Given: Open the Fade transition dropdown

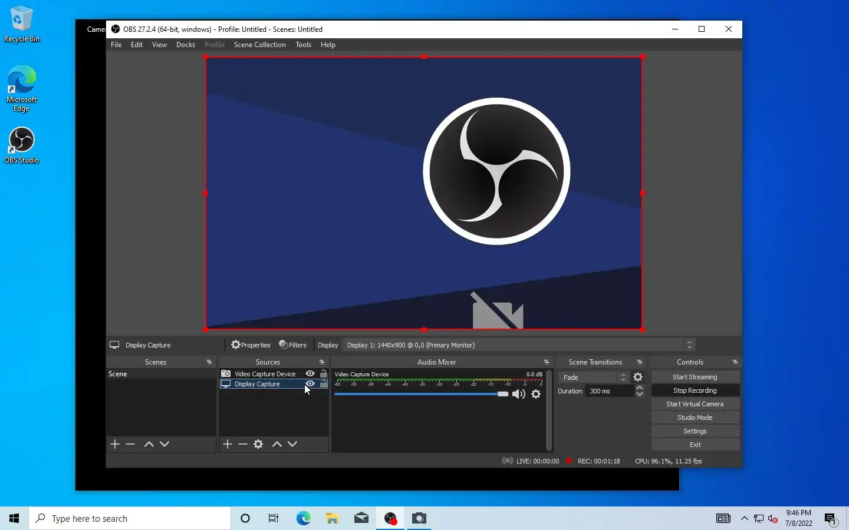Looking at the screenshot, I should click(593, 377).
